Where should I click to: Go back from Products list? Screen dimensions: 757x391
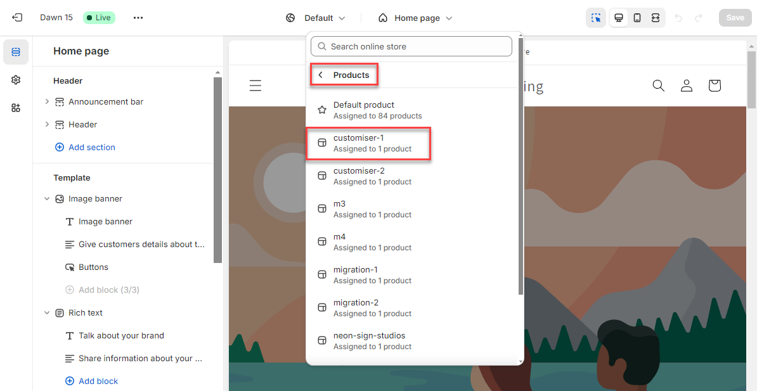coord(321,75)
